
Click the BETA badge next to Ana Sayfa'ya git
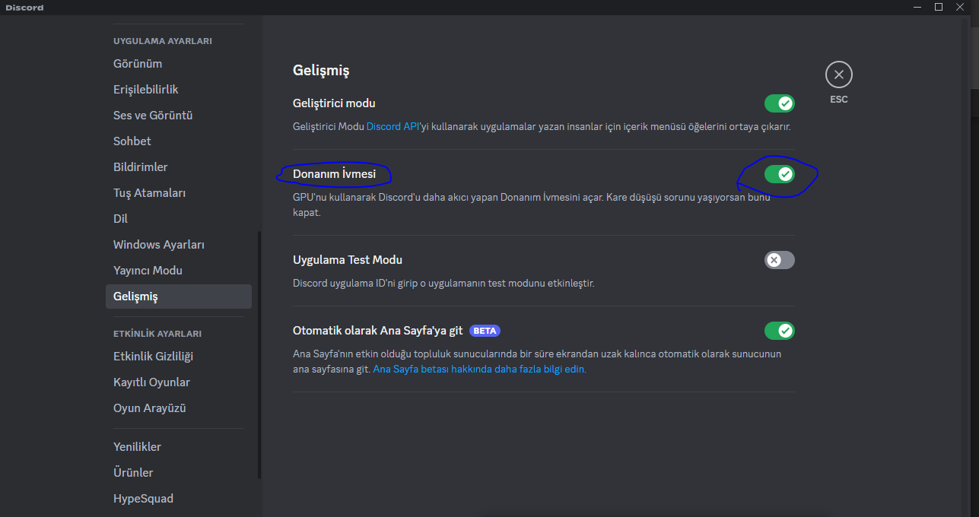(485, 331)
